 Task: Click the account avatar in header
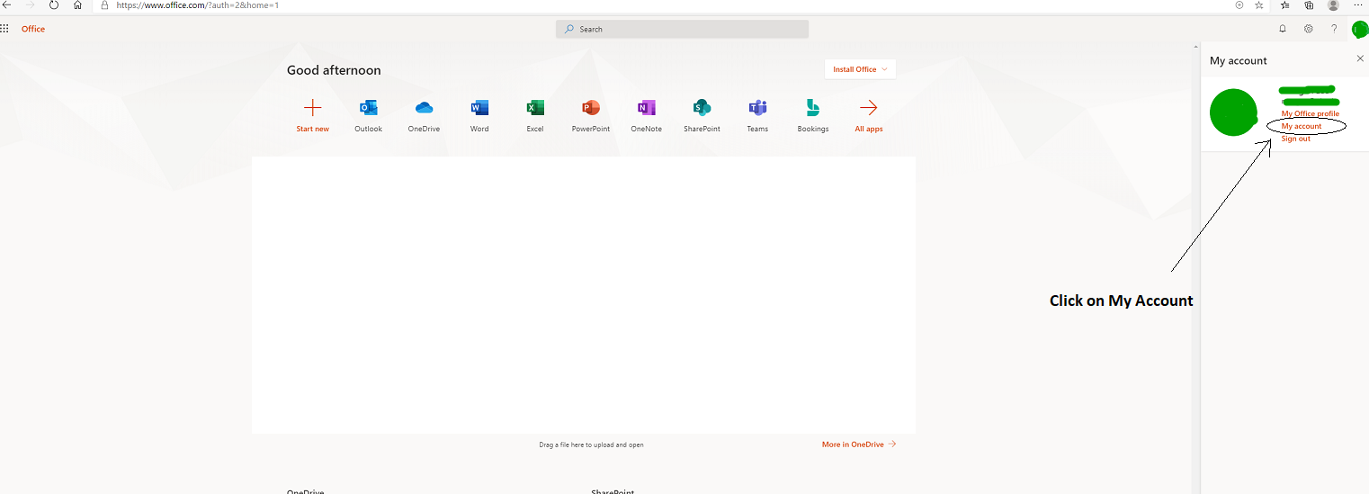pos(1359,30)
